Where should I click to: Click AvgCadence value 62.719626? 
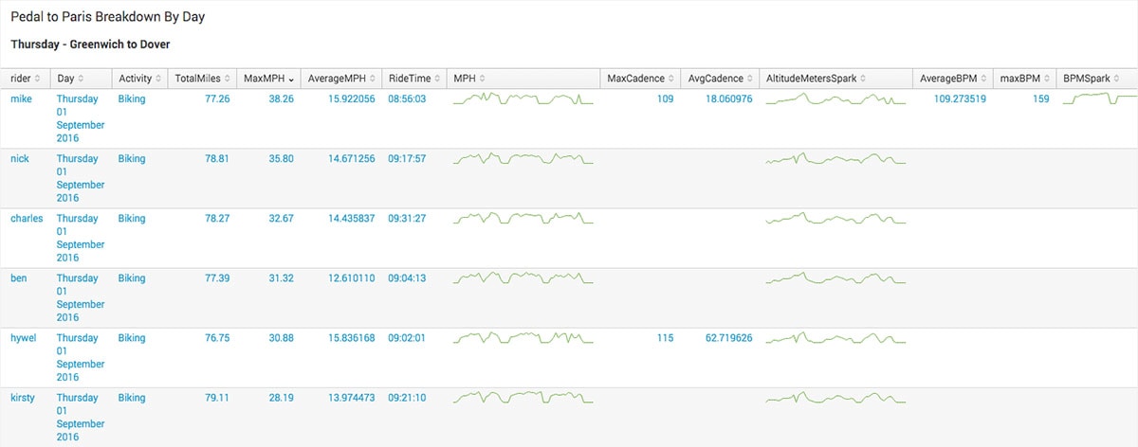click(x=728, y=337)
